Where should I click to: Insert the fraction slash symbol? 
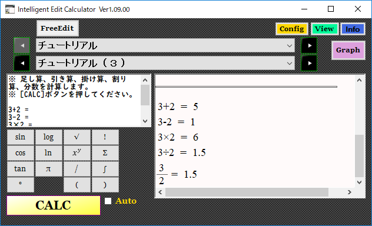(x=77, y=168)
